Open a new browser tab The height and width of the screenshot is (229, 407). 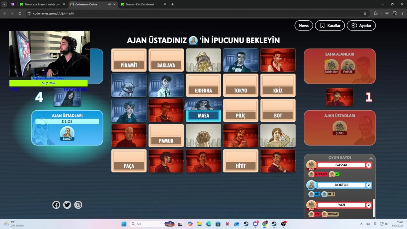tap(172, 4)
